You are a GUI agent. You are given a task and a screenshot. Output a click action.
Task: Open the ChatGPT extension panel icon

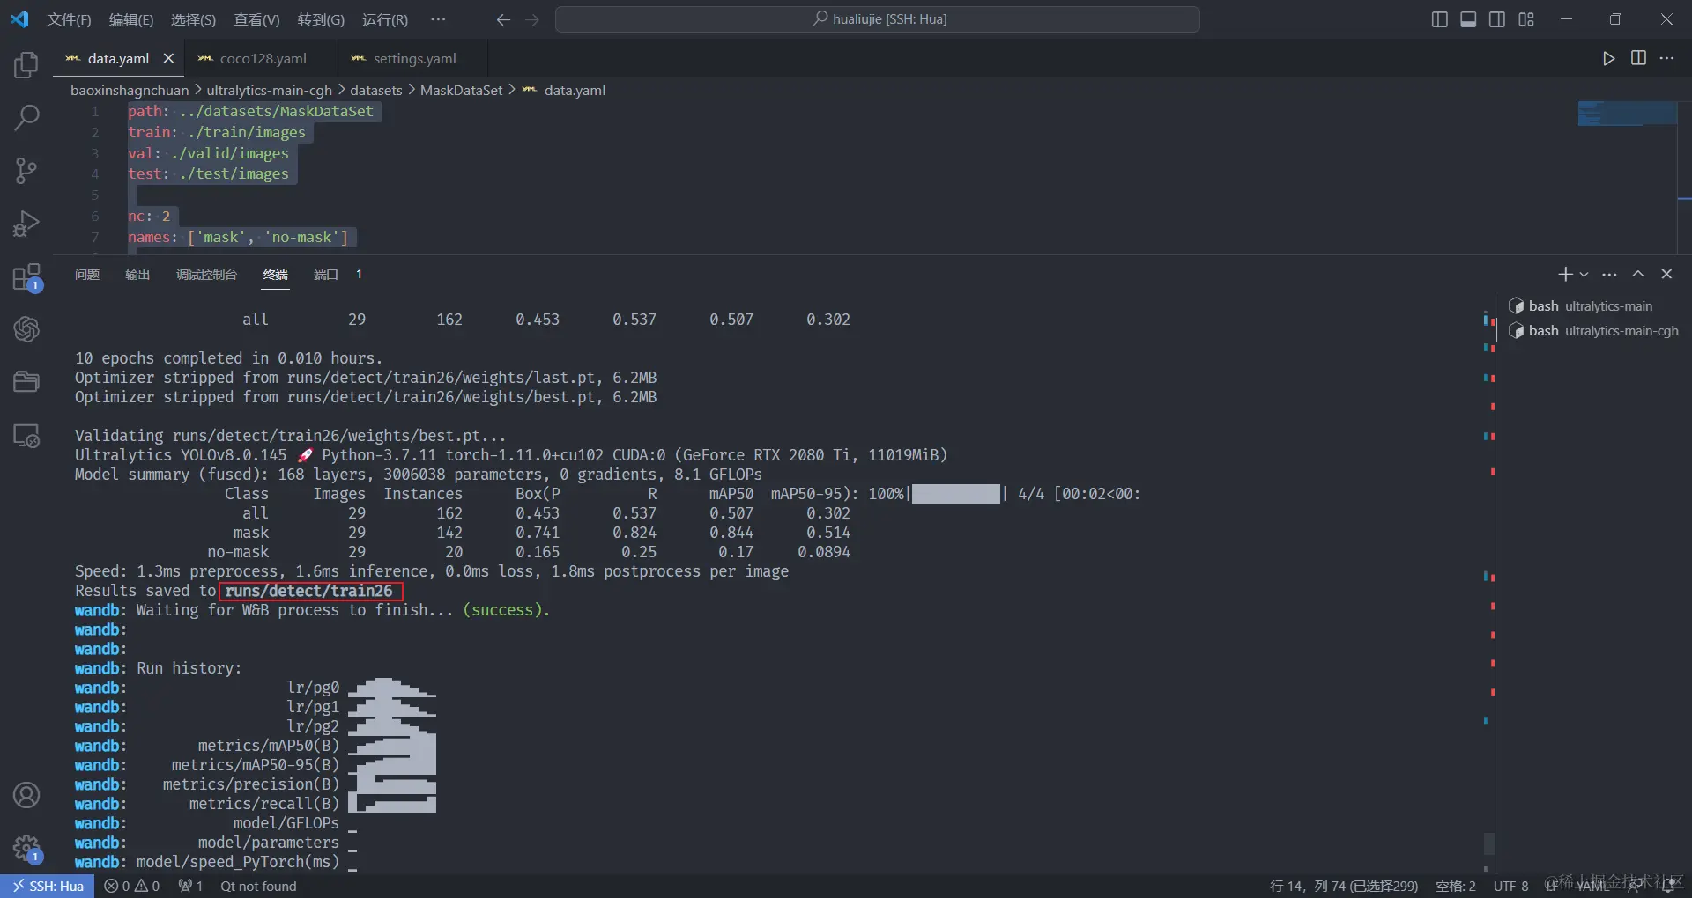pyautogui.click(x=26, y=329)
